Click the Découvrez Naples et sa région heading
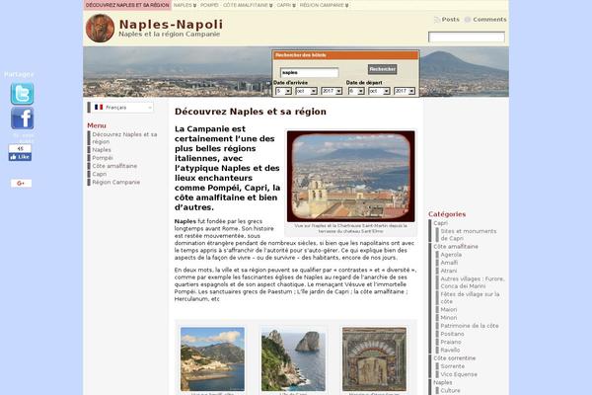This screenshot has height=395, width=592. point(251,112)
